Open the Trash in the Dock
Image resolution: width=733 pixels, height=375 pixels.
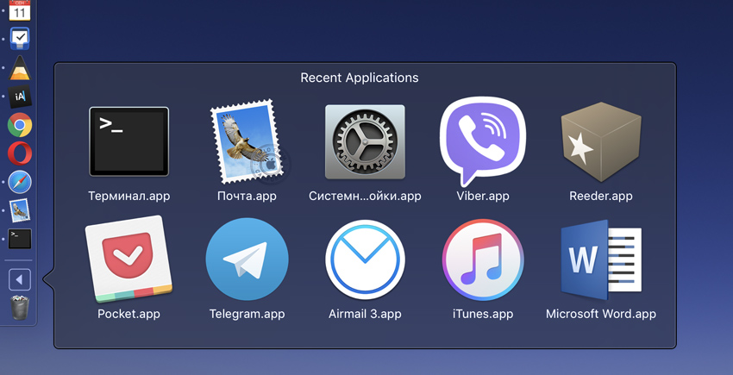[x=20, y=308]
